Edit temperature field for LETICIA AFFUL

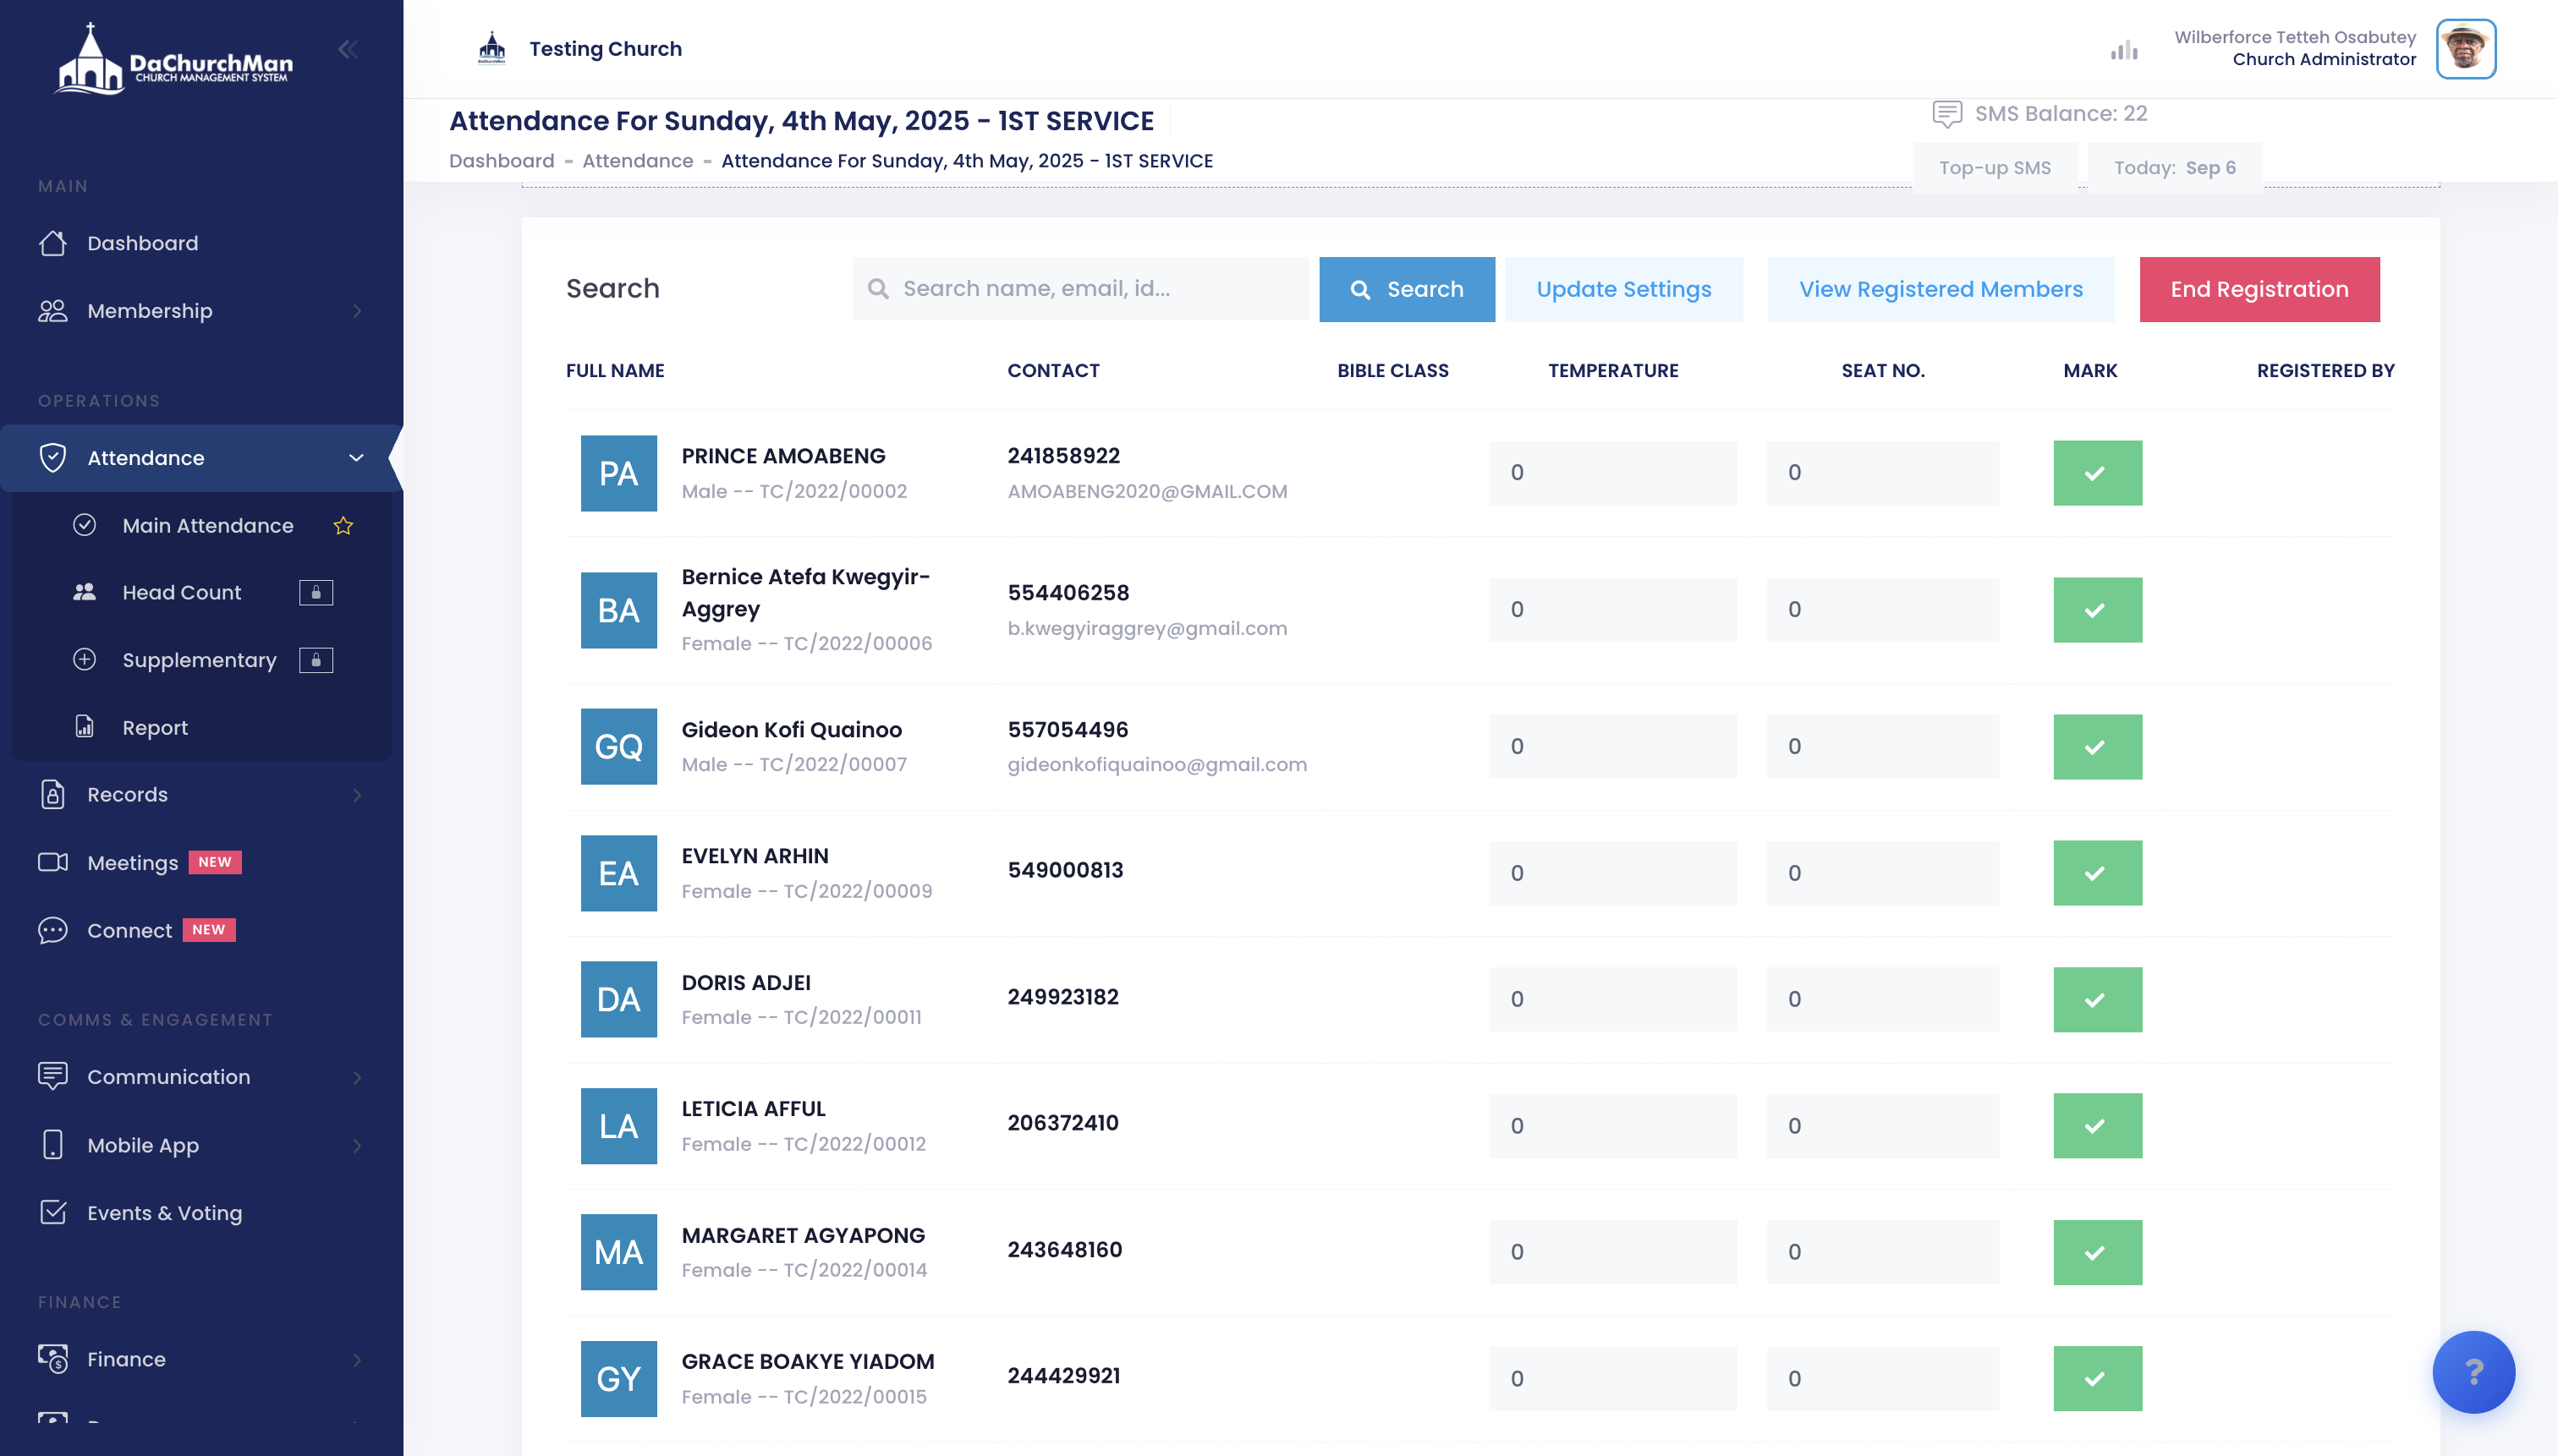(1612, 1126)
